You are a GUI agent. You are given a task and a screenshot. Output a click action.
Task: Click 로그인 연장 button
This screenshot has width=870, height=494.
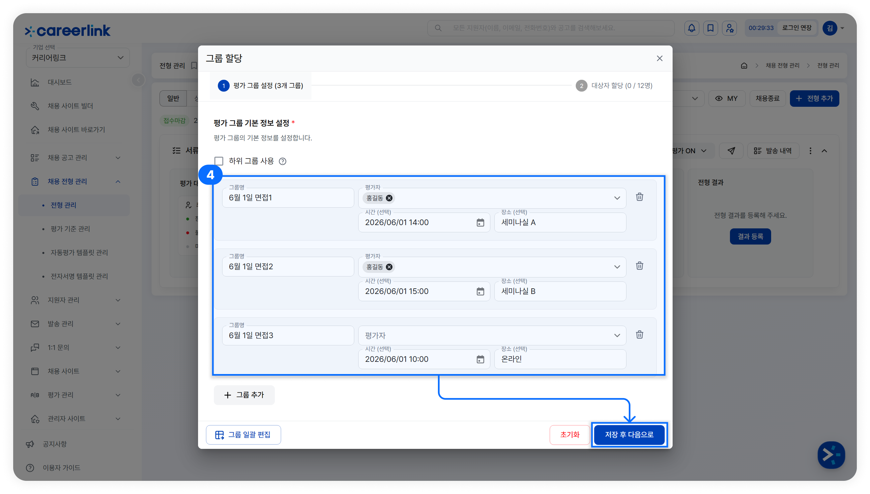click(x=797, y=28)
